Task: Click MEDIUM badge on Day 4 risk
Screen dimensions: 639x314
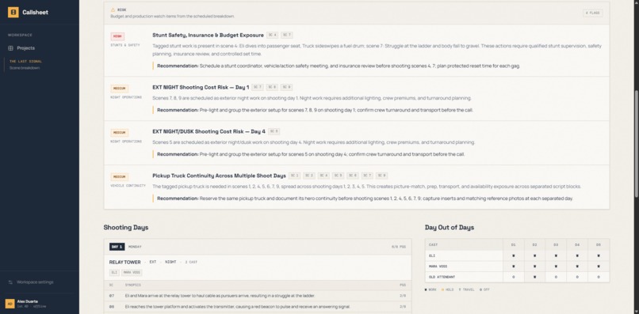Action: point(120,133)
